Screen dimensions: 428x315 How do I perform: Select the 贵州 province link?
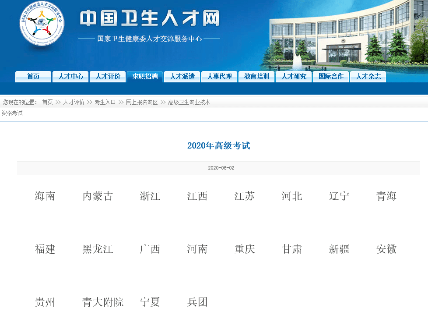click(45, 302)
